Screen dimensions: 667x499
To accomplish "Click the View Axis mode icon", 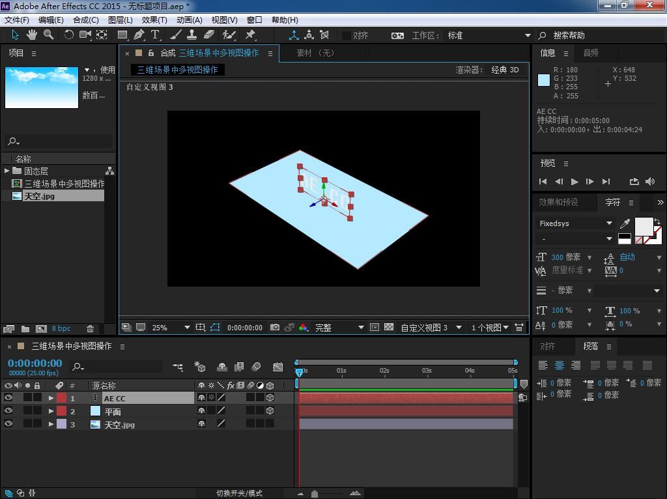I will click(324, 35).
